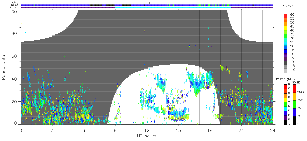Select the black 9–10 MHz TX frequency swatch
The image size is (307, 141).
click(285, 122)
